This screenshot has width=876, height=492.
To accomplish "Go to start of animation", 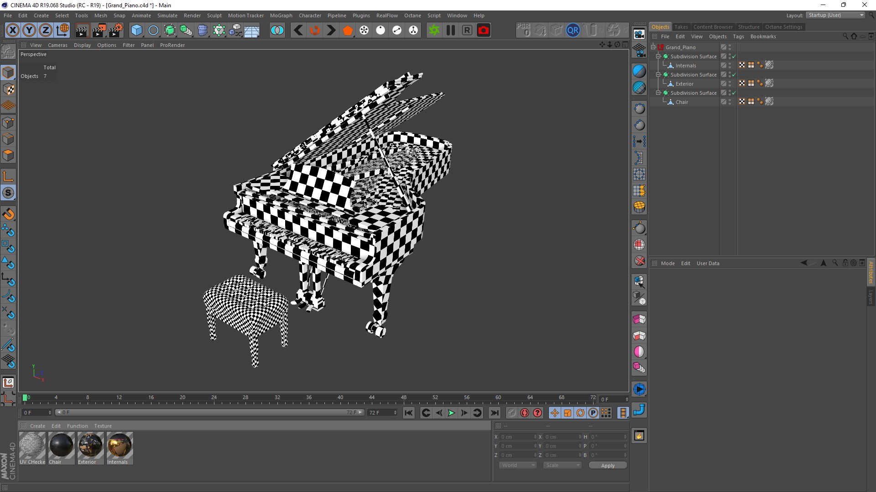I will [409, 413].
